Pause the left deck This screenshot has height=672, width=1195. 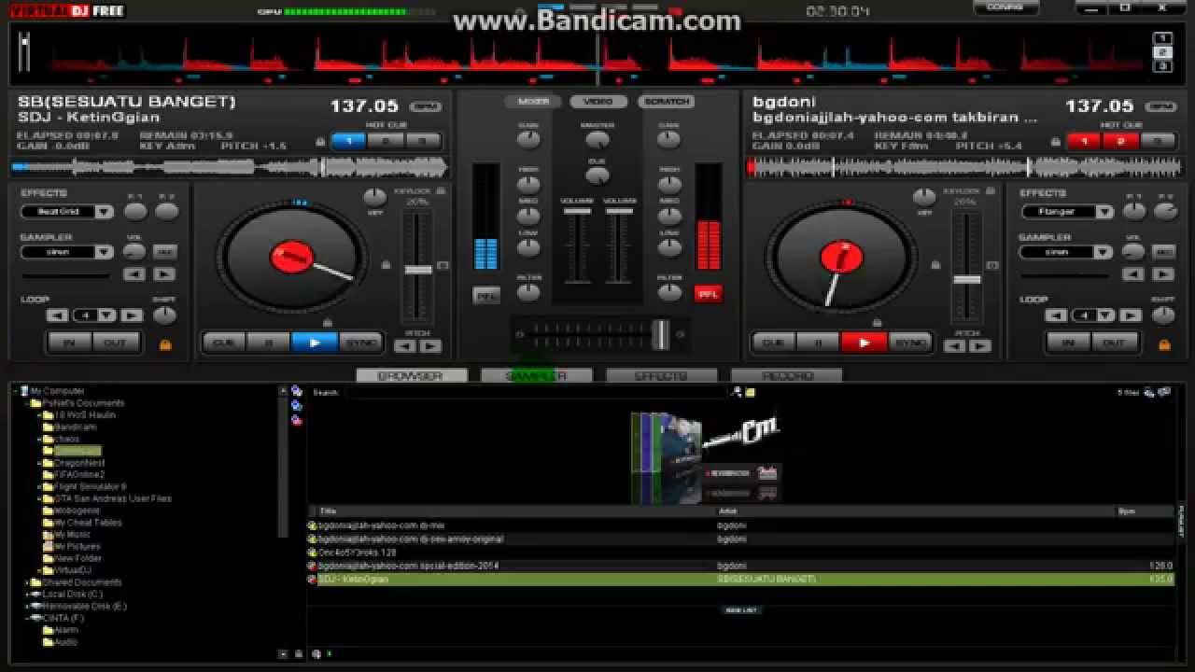[269, 343]
